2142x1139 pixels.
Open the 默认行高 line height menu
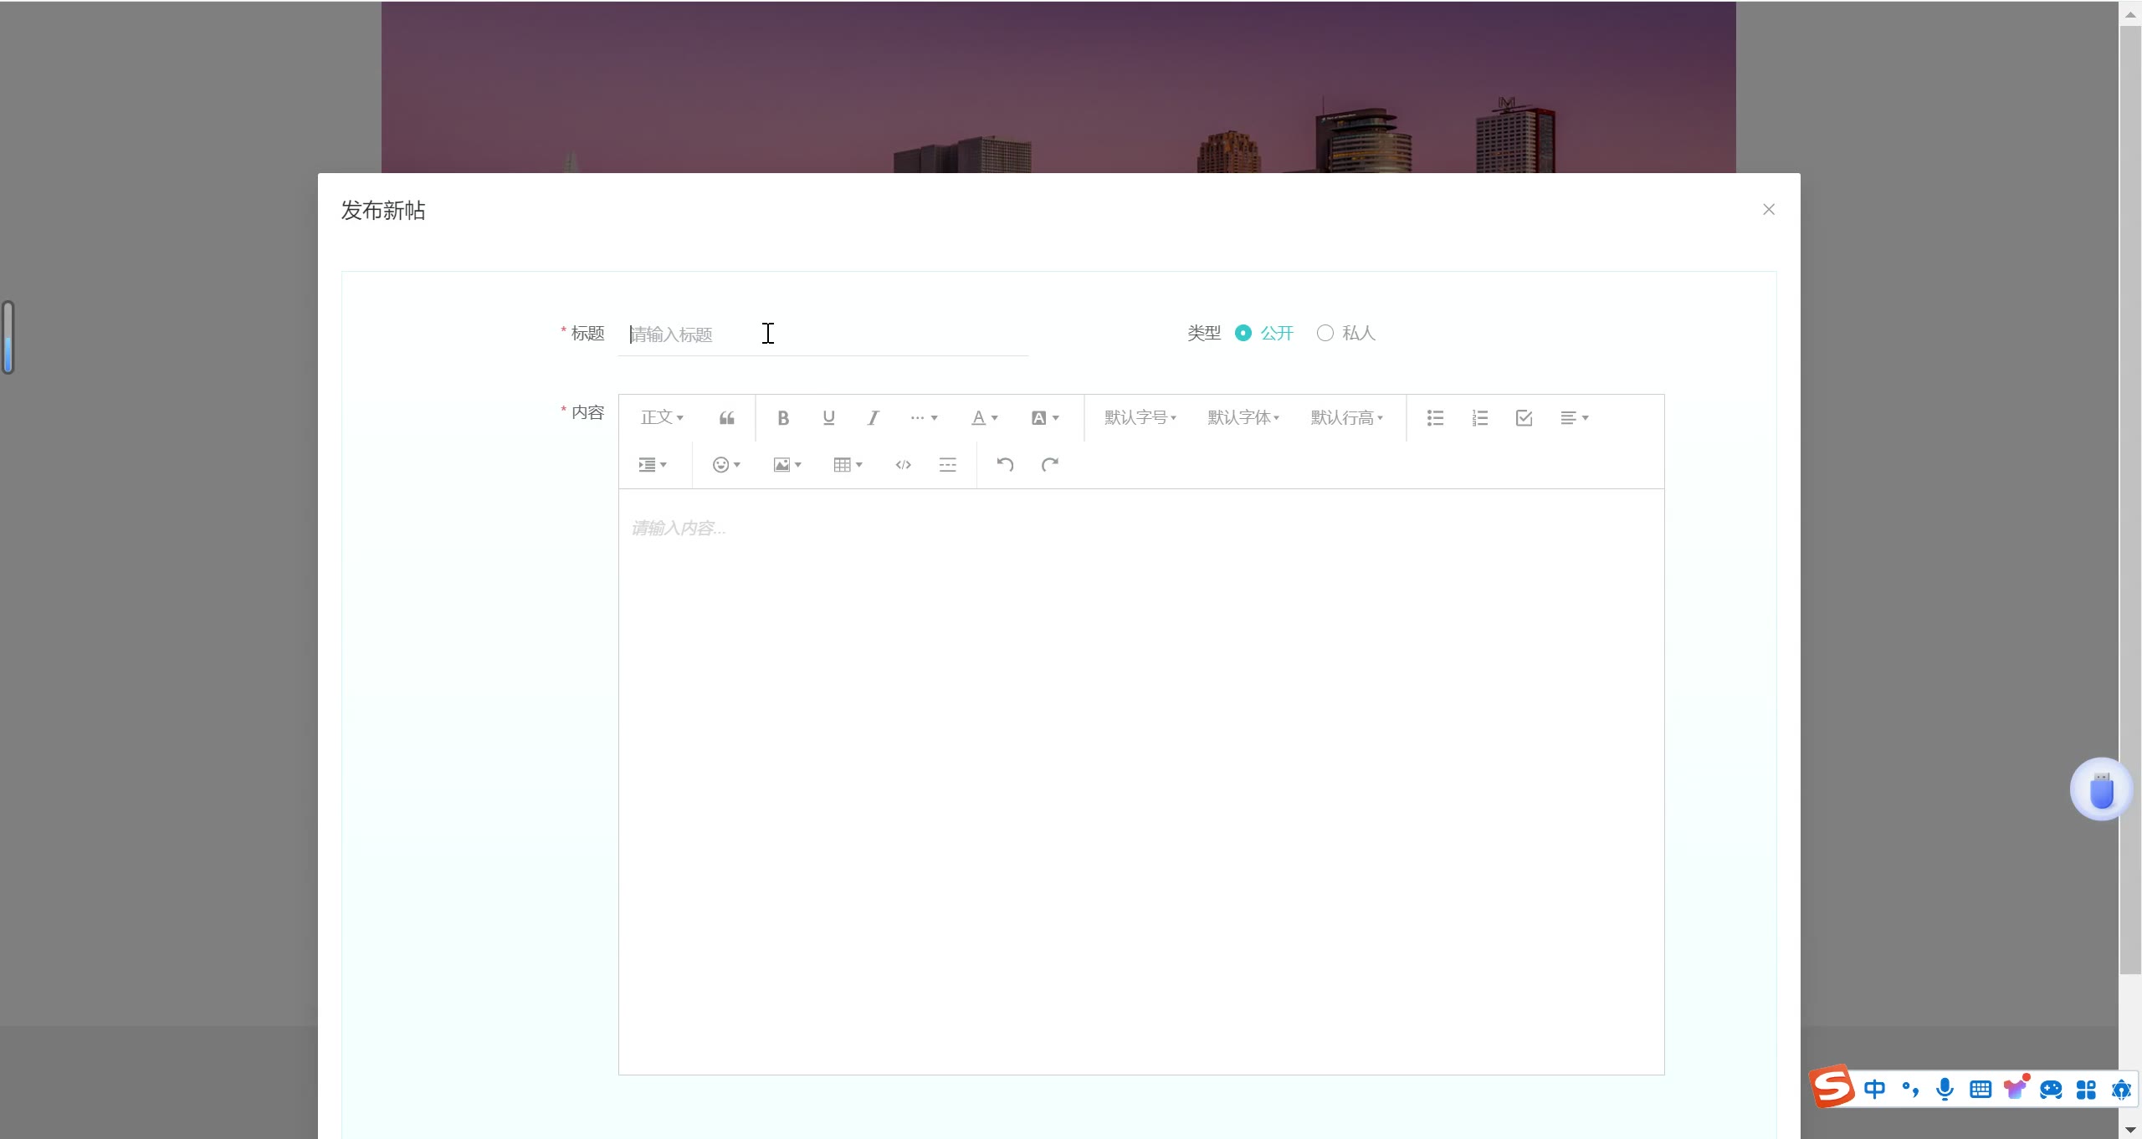(1346, 418)
